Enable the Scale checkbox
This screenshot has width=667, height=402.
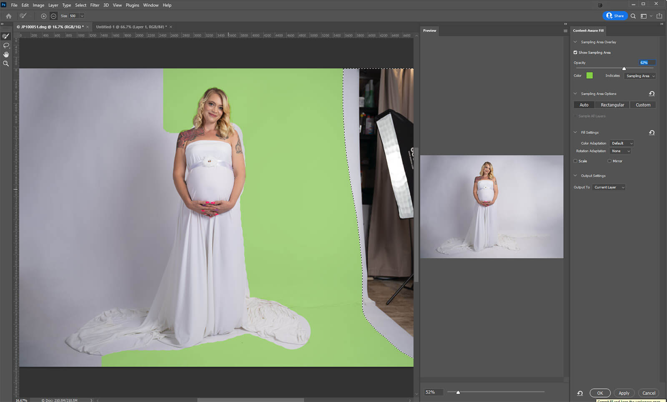575,161
